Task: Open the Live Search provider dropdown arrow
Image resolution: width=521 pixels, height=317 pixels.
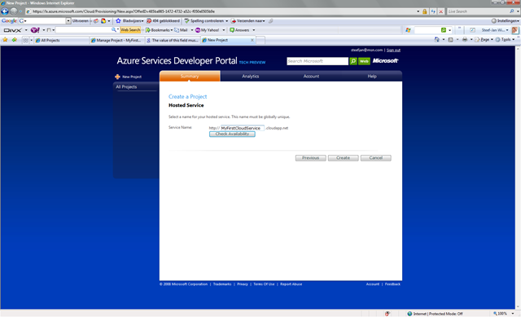Action: [518, 11]
